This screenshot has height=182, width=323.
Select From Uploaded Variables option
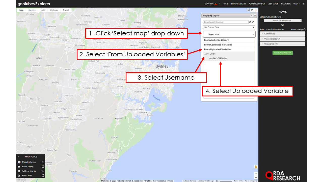click(229, 50)
